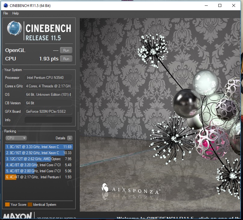Image resolution: width=243 pixels, height=220 pixels.
Task: Run the CPU benchmark
Action: pos(66,59)
